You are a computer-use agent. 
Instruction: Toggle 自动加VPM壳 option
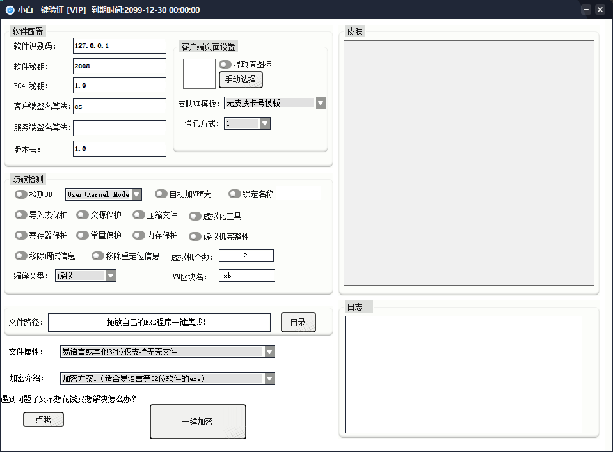pyautogui.click(x=161, y=193)
